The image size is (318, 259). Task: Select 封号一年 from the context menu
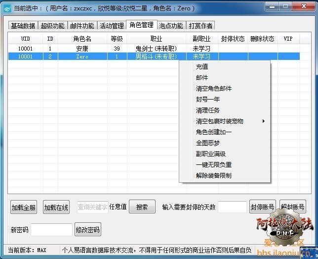point(207,100)
